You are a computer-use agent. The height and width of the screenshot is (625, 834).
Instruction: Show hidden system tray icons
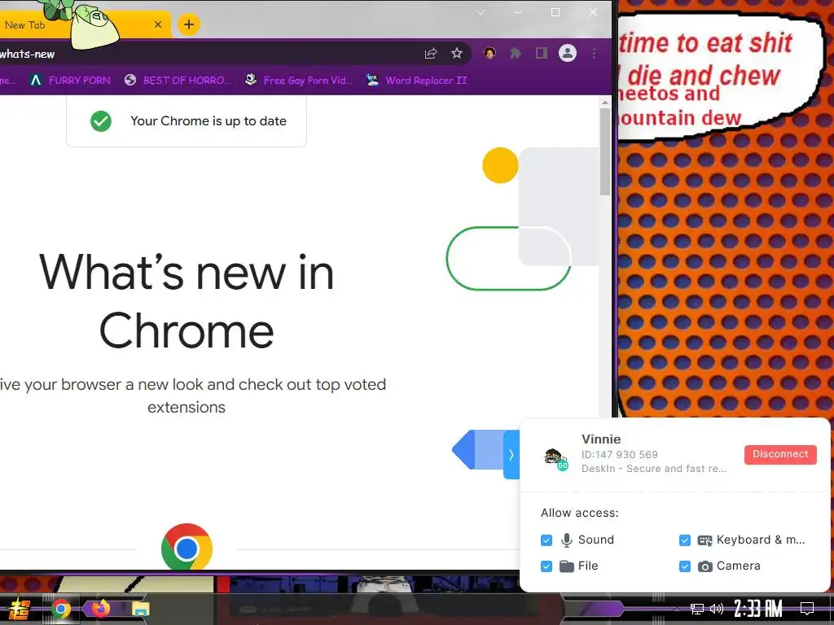[677, 609]
